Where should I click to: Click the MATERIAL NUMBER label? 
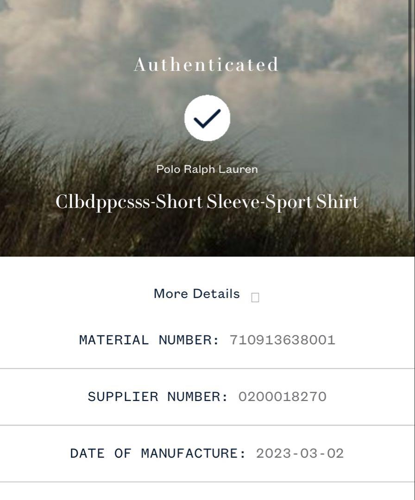[x=149, y=340]
